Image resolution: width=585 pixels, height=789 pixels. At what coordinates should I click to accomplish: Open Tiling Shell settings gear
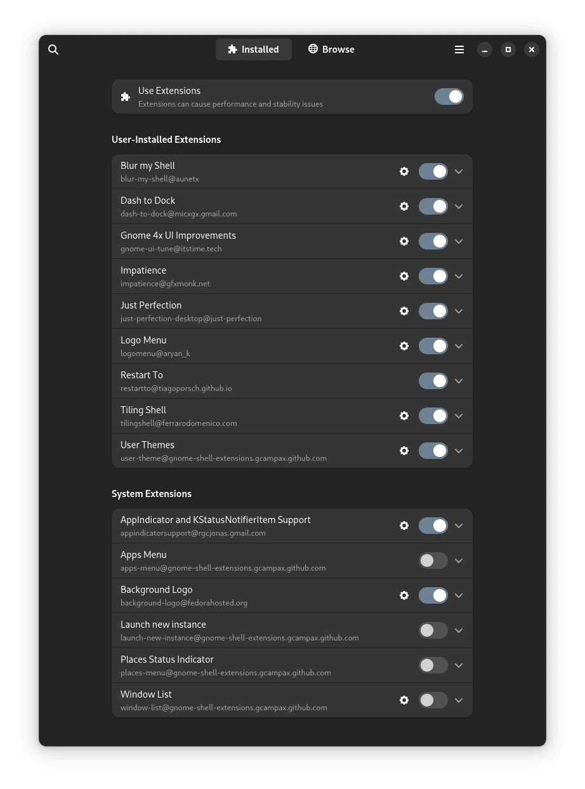pos(404,416)
